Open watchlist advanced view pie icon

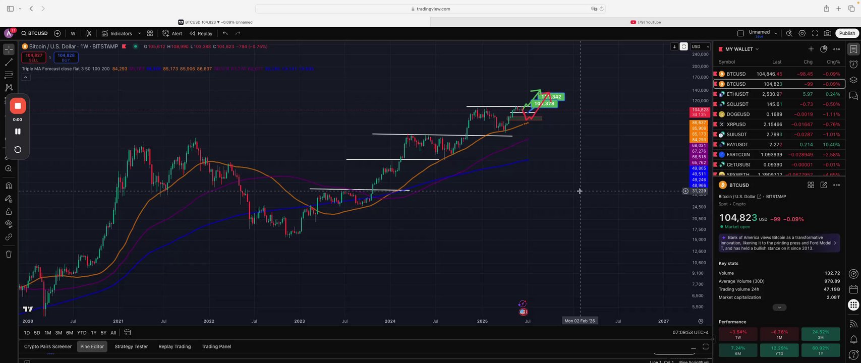pos(824,49)
